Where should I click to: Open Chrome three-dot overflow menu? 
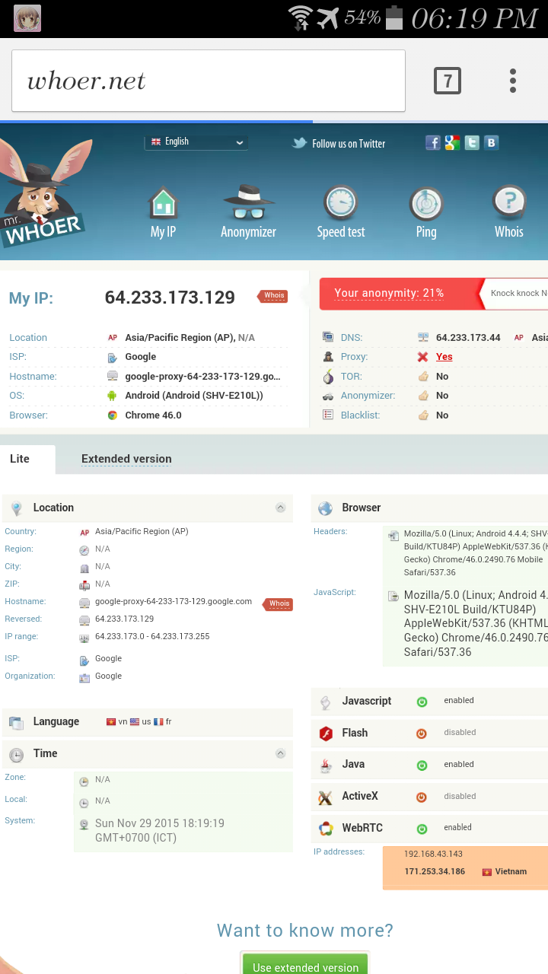click(513, 81)
